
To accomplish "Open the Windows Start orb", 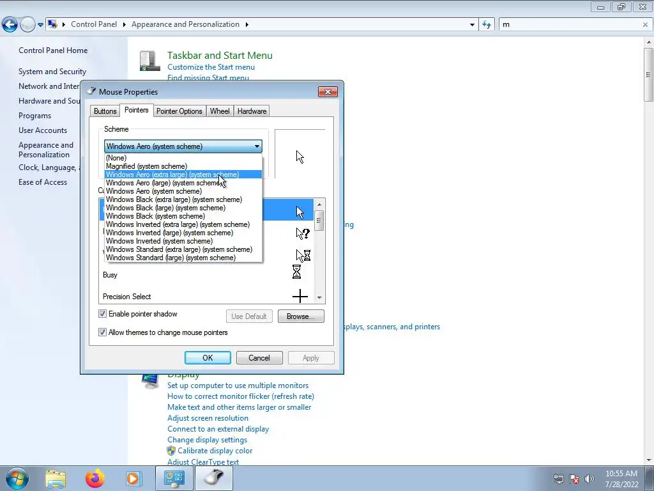I will [17, 478].
